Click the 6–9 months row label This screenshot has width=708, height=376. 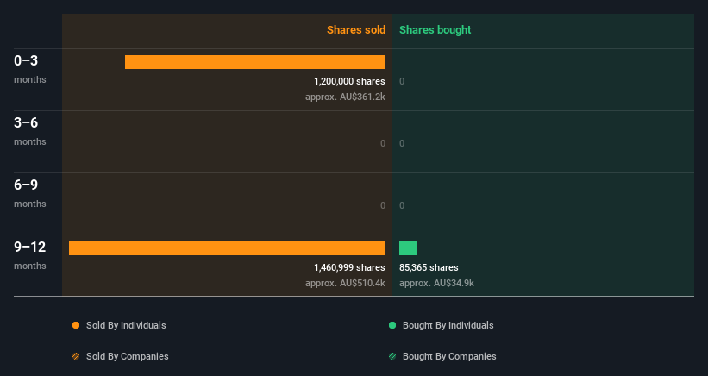point(30,194)
